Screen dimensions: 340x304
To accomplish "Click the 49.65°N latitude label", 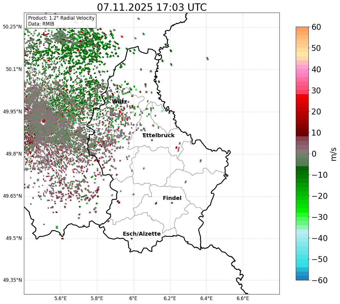I will (12, 196).
